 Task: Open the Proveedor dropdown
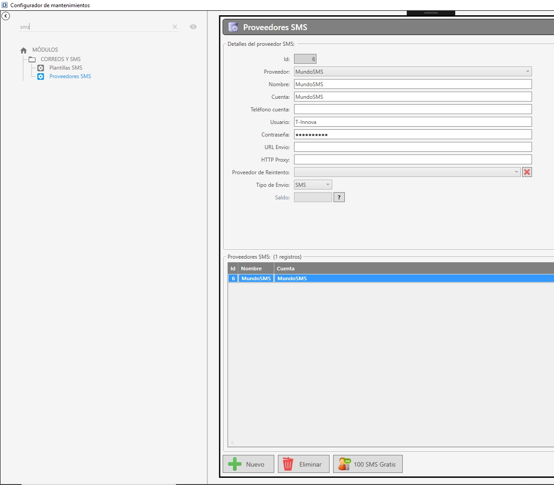point(528,71)
